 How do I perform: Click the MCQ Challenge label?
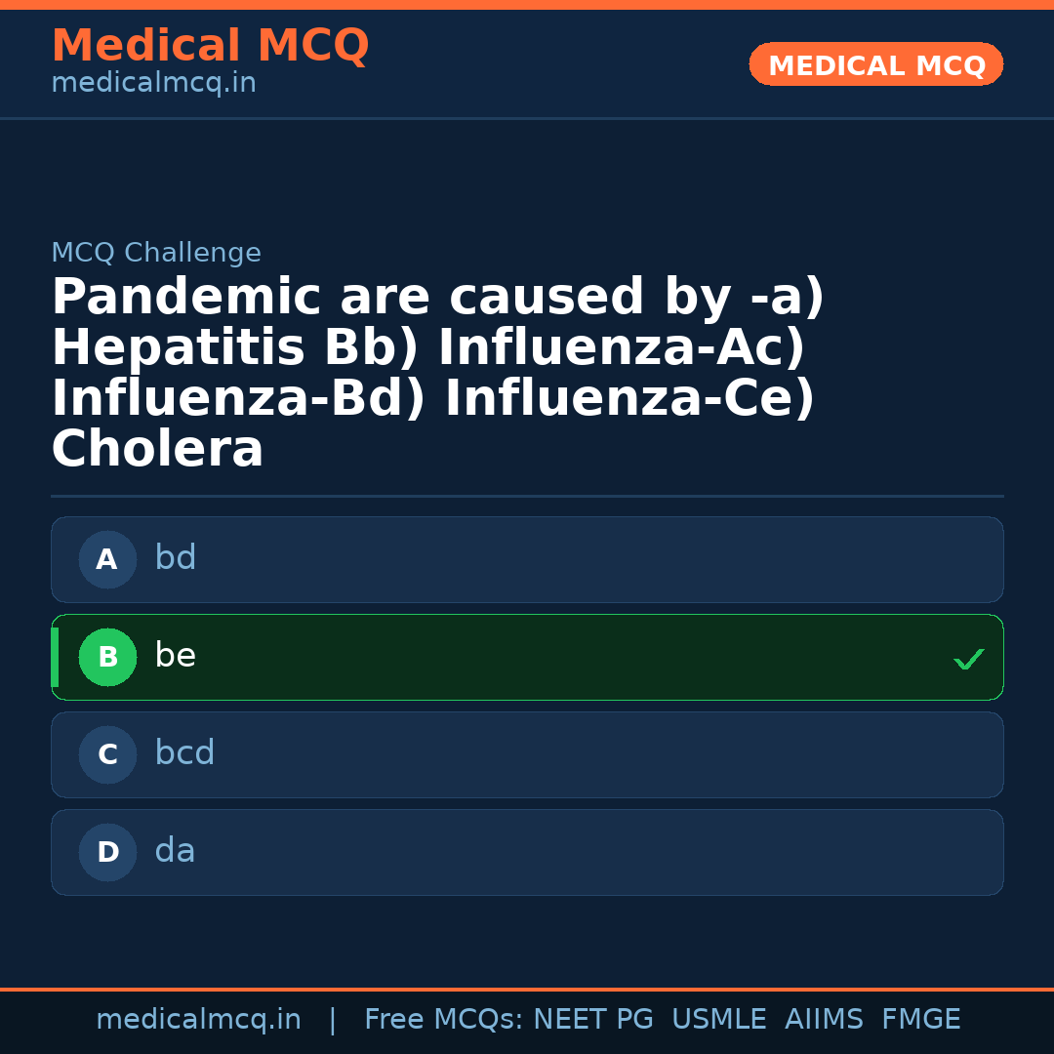pos(156,253)
